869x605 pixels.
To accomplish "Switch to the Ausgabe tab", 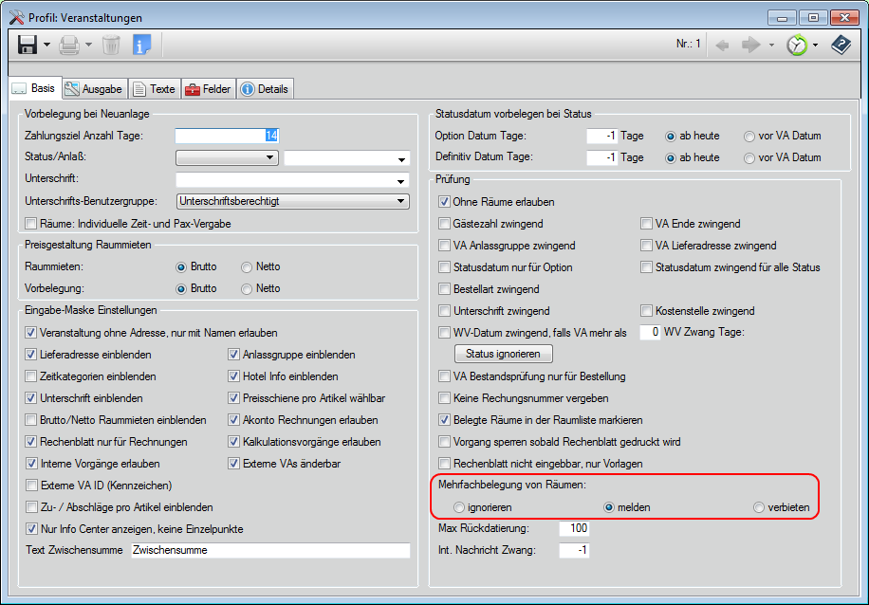I will pyautogui.click(x=93, y=88).
